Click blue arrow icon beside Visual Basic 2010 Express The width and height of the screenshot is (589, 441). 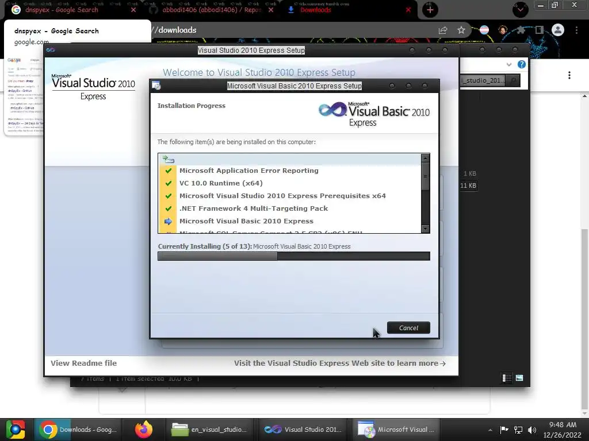coord(168,221)
